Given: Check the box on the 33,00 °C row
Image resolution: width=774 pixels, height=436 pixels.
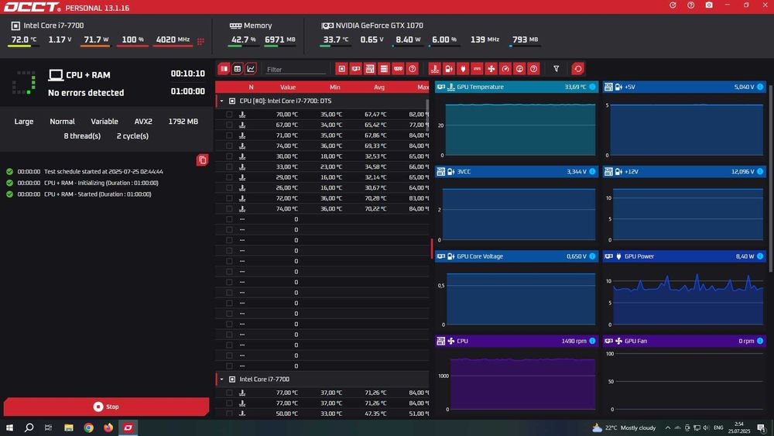Looking at the screenshot, I should (229, 167).
